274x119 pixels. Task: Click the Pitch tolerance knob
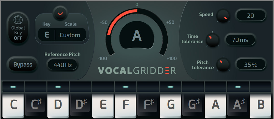223,64
